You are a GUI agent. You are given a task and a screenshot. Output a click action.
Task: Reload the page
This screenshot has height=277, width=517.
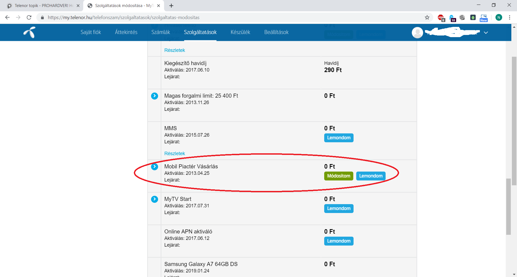(x=29, y=17)
